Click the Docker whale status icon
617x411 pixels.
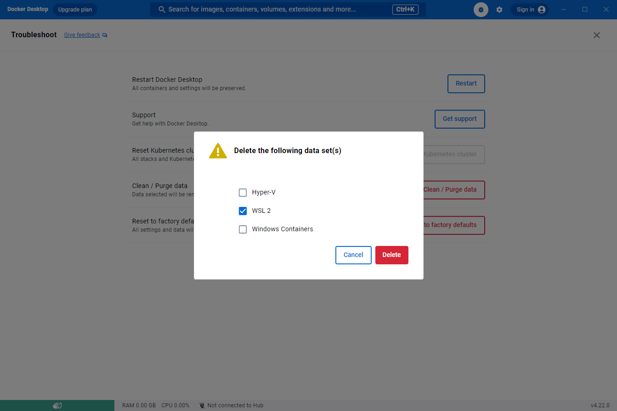(x=57, y=405)
